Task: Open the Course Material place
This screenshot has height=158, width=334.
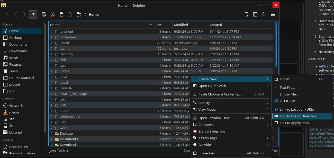Action: point(22,78)
